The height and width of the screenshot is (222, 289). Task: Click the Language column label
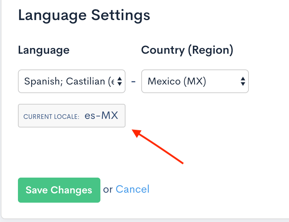point(43,50)
